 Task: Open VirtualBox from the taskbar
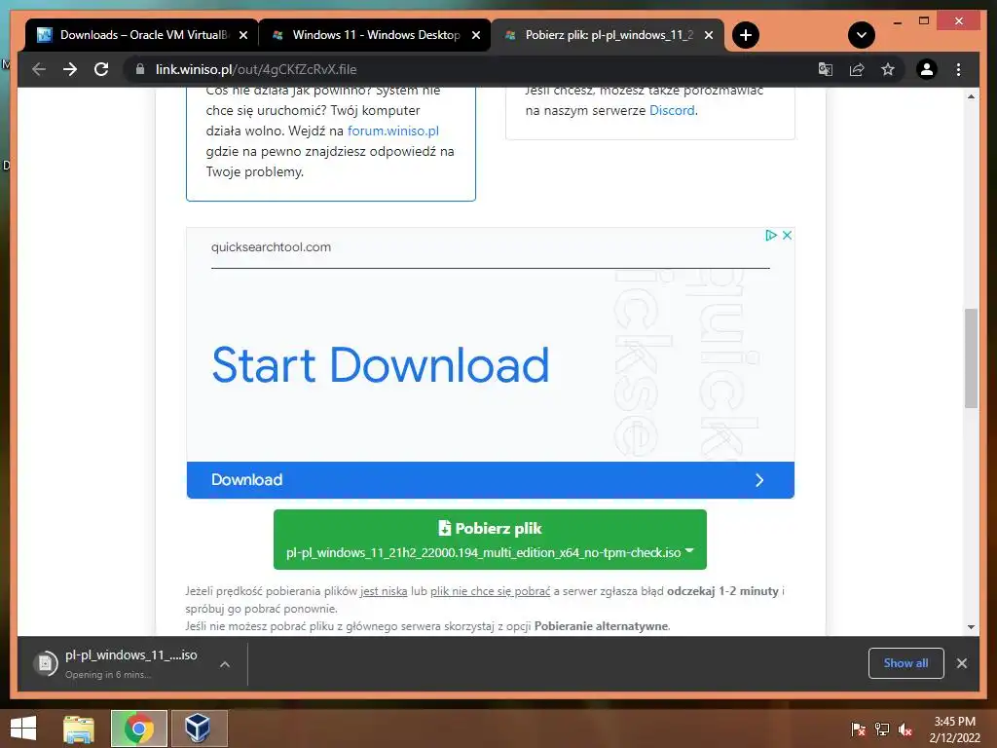coord(199,729)
